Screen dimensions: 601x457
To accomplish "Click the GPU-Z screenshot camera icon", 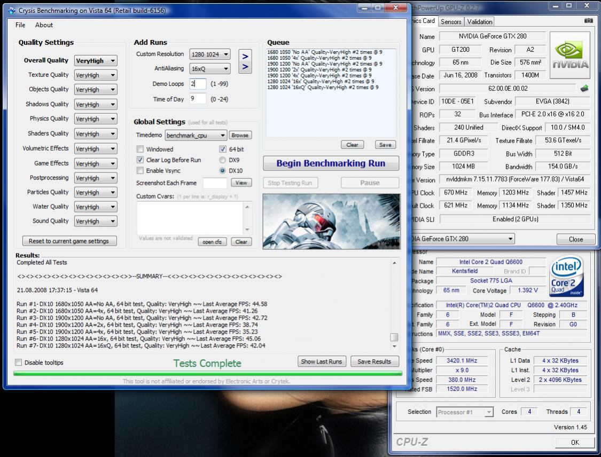I will tap(588, 21).
